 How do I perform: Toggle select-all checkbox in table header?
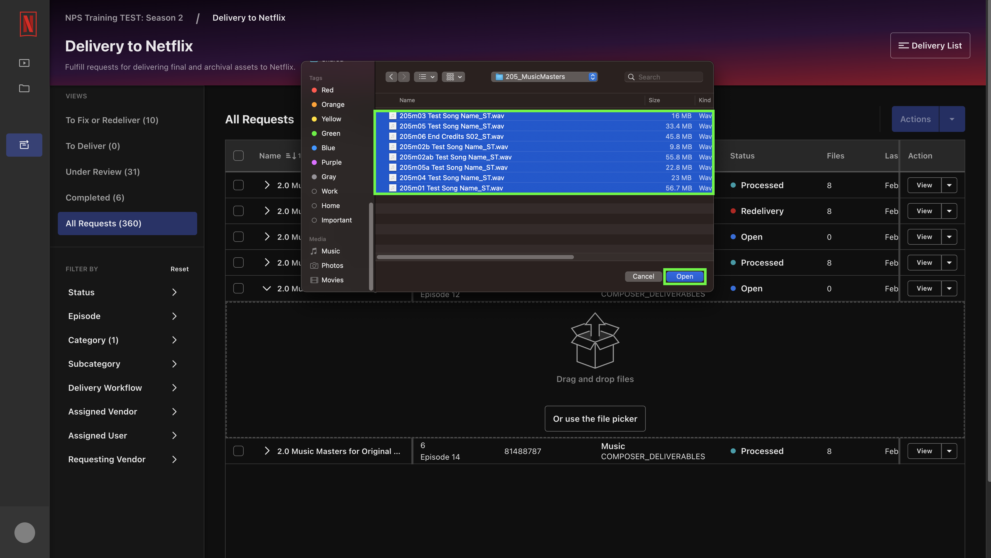238,156
